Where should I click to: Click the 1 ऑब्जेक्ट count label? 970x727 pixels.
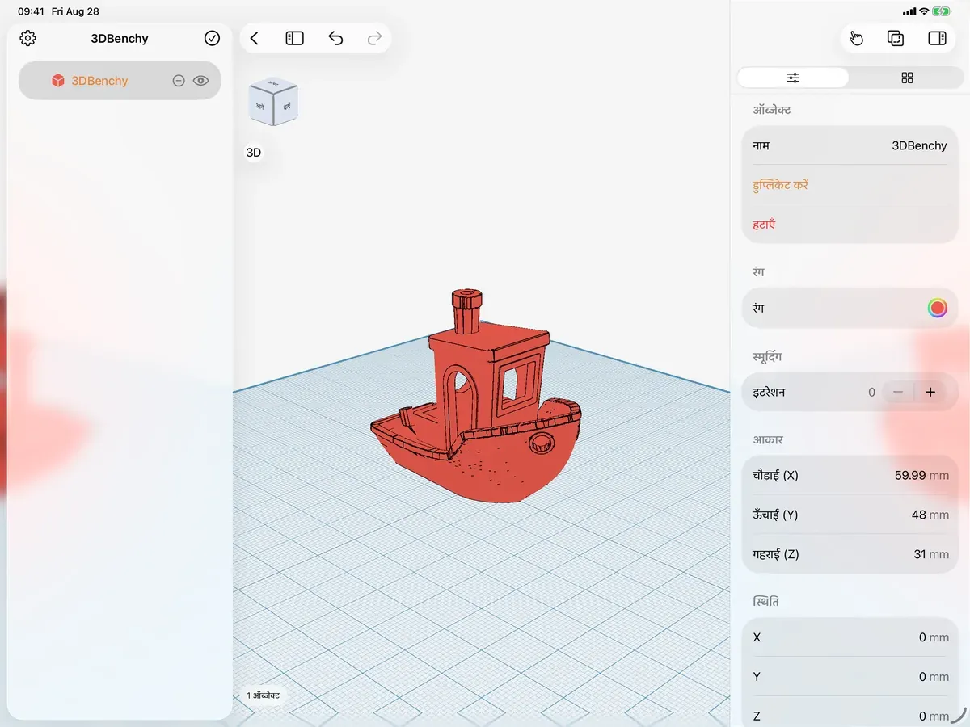tap(264, 695)
